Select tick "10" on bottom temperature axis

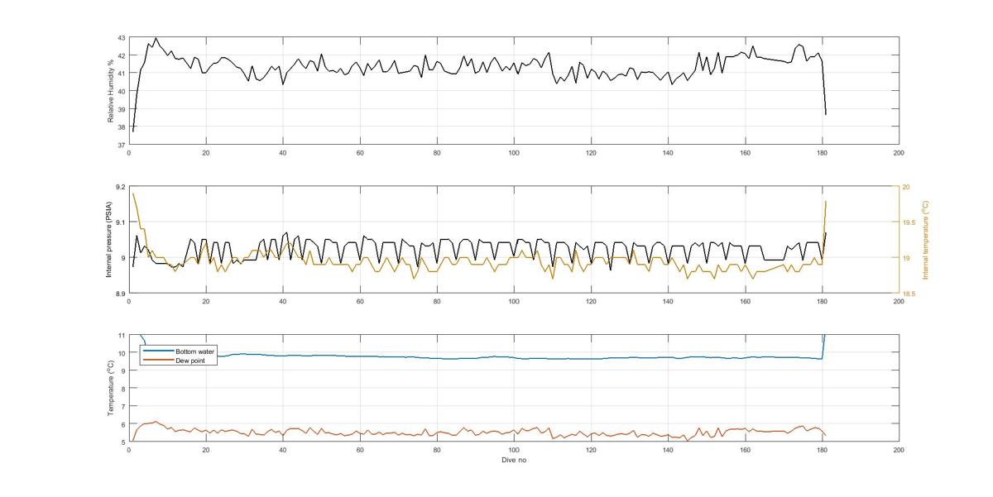click(x=121, y=353)
